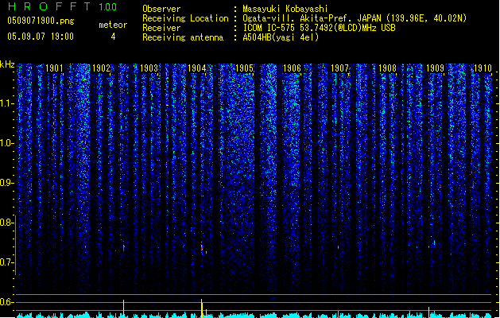Select the filename 0509071900.png

point(41,21)
